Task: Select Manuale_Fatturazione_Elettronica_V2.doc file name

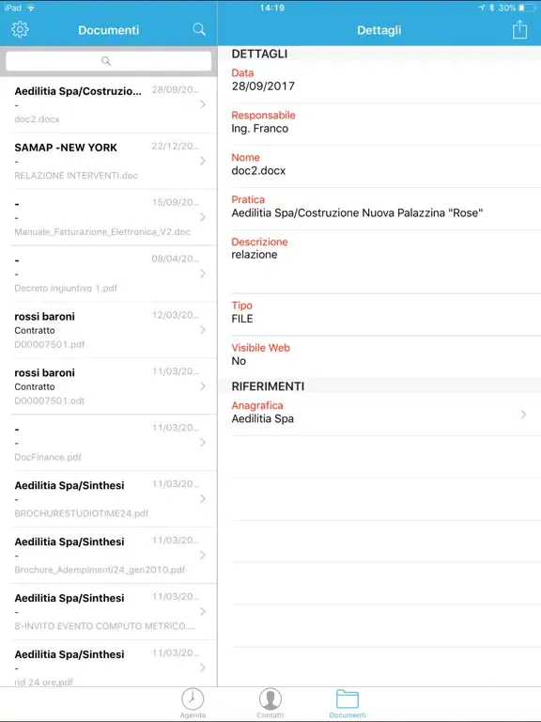Action: (x=102, y=231)
